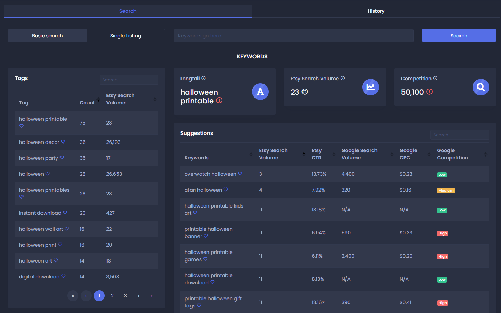The width and height of the screenshot is (501, 313).
Task: Select the Basic search mode
Action: coord(47,36)
